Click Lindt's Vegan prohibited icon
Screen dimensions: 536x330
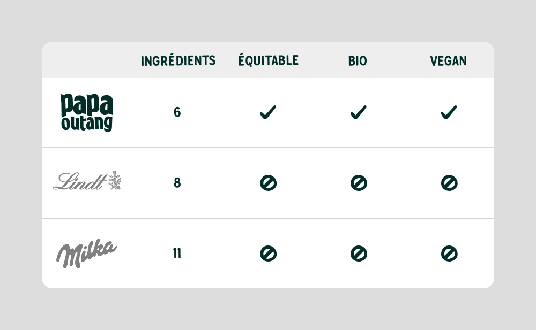(449, 183)
